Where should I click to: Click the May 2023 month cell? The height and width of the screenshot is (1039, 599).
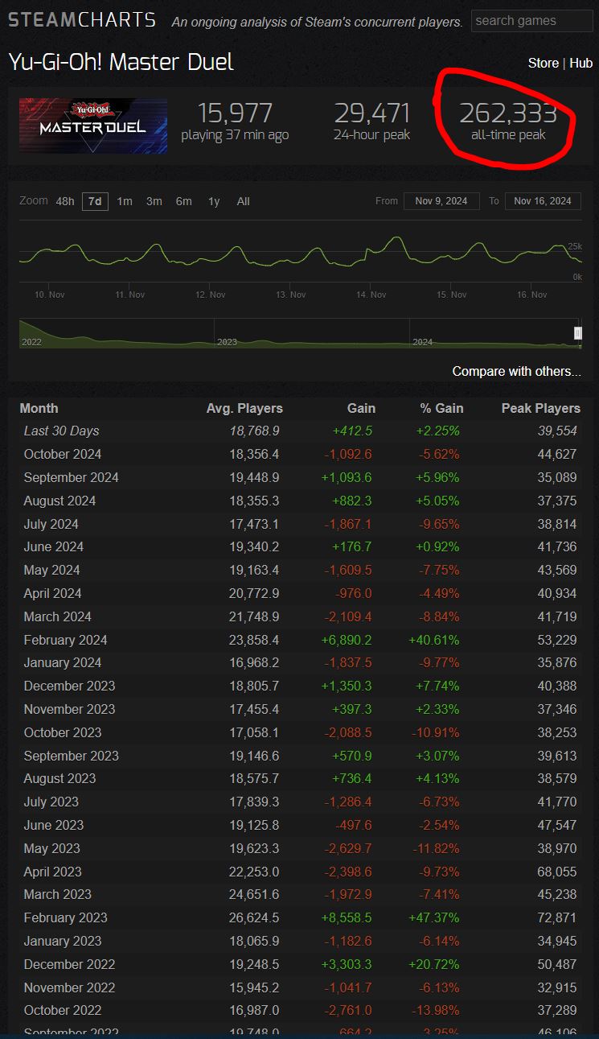click(51, 848)
